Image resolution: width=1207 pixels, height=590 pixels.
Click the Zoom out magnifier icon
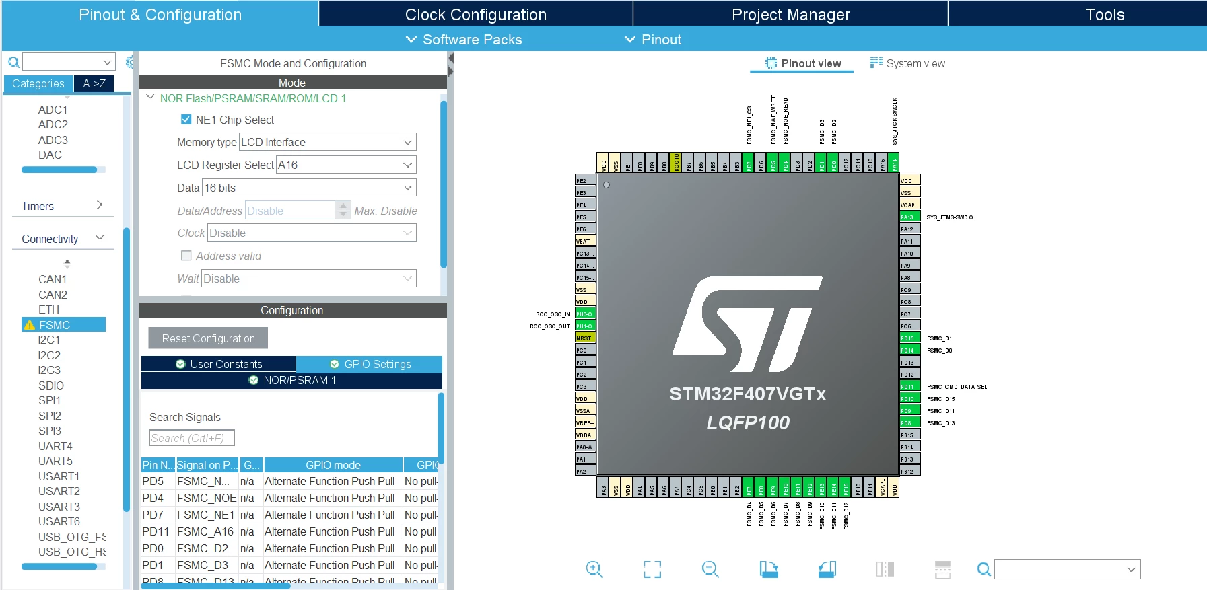point(710,569)
